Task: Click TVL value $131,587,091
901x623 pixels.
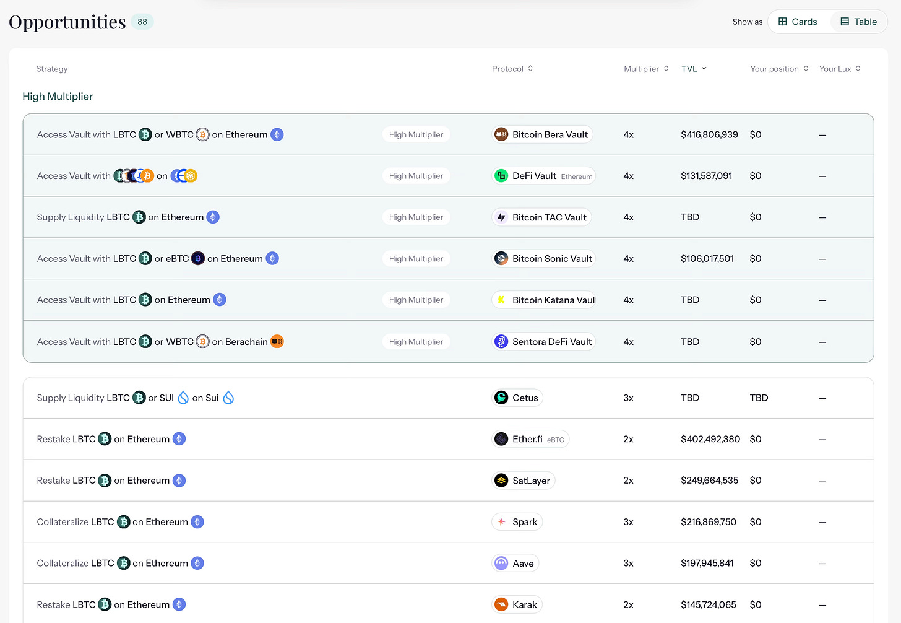Action: (706, 176)
